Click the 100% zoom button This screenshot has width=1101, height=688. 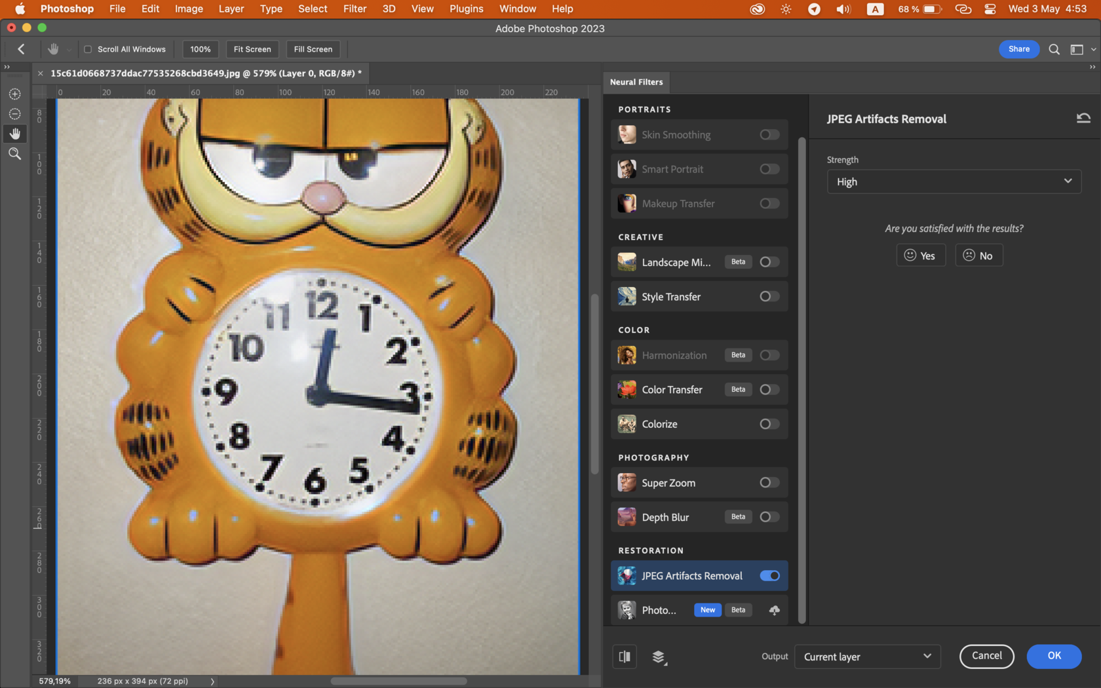(201, 49)
